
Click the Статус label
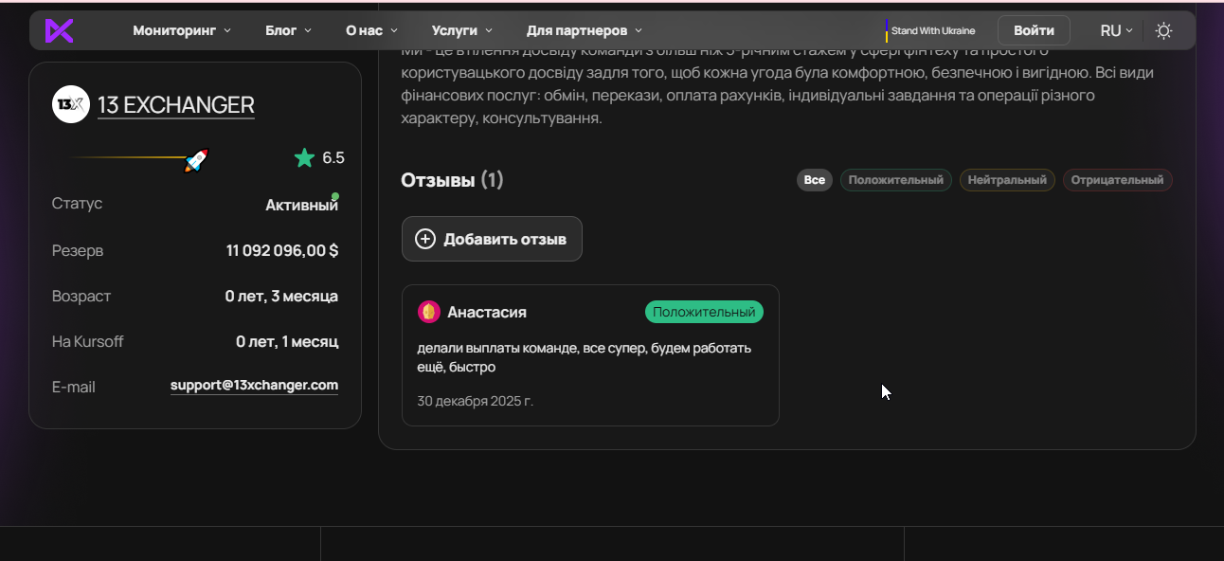point(77,204)
